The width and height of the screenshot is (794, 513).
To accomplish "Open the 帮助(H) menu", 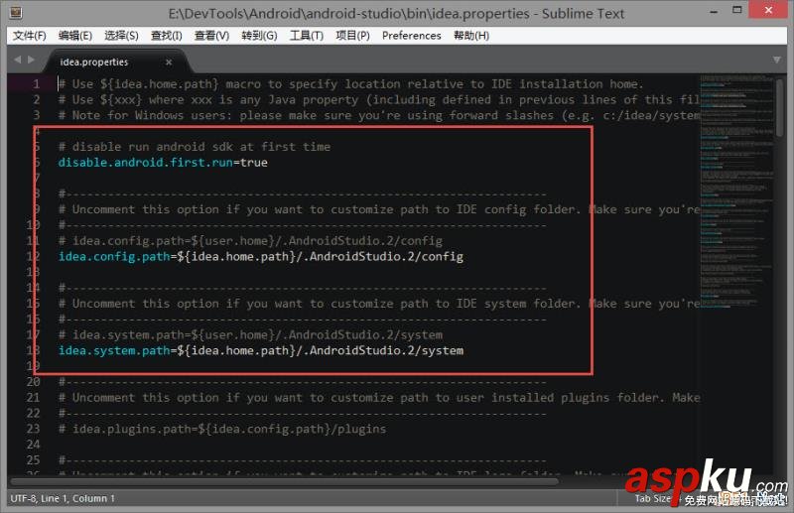I will pyautogui.click(x=471, y=36).
